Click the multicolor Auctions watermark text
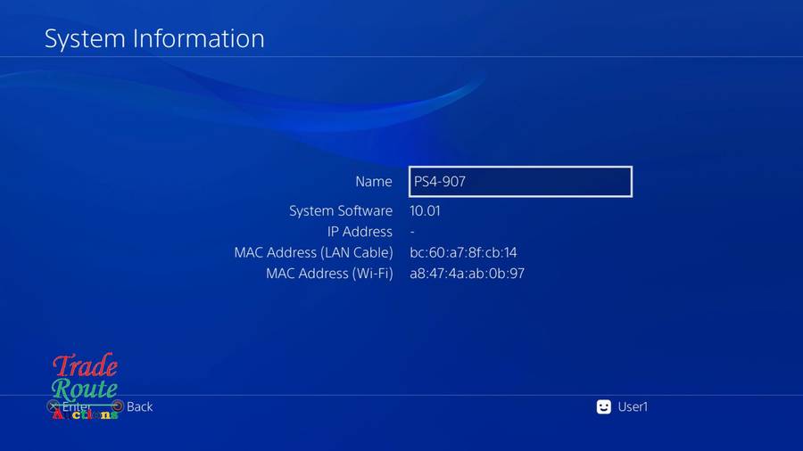This screenshot has width=803, height=451. pos(85,414)
